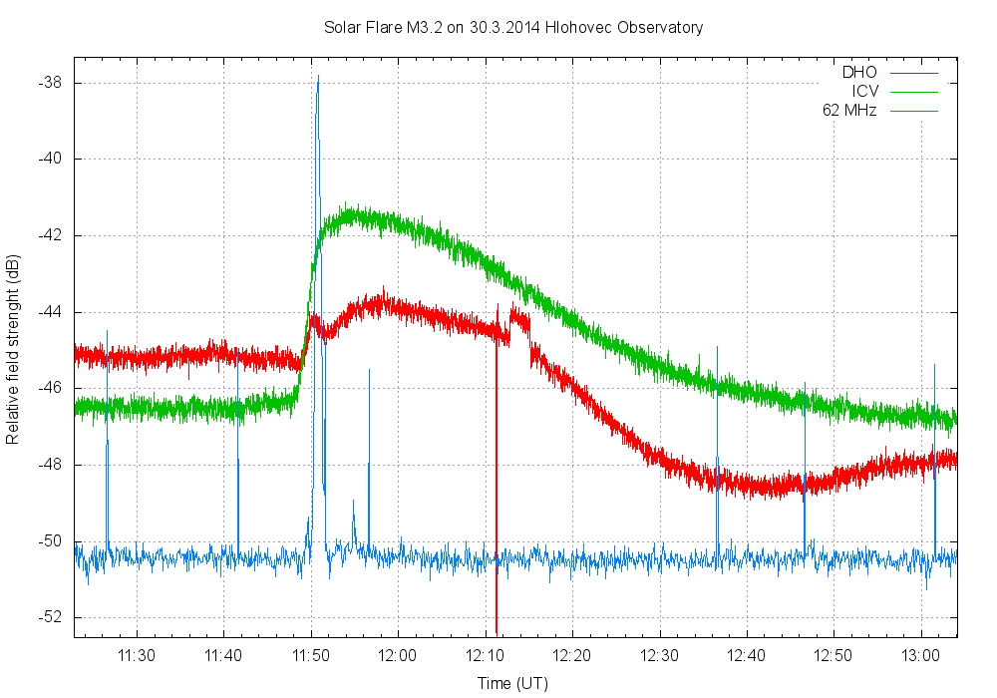Click the blue 62 MHz legend line sample
This screenshot has height=698, width=997.
[x=914, y=111]
